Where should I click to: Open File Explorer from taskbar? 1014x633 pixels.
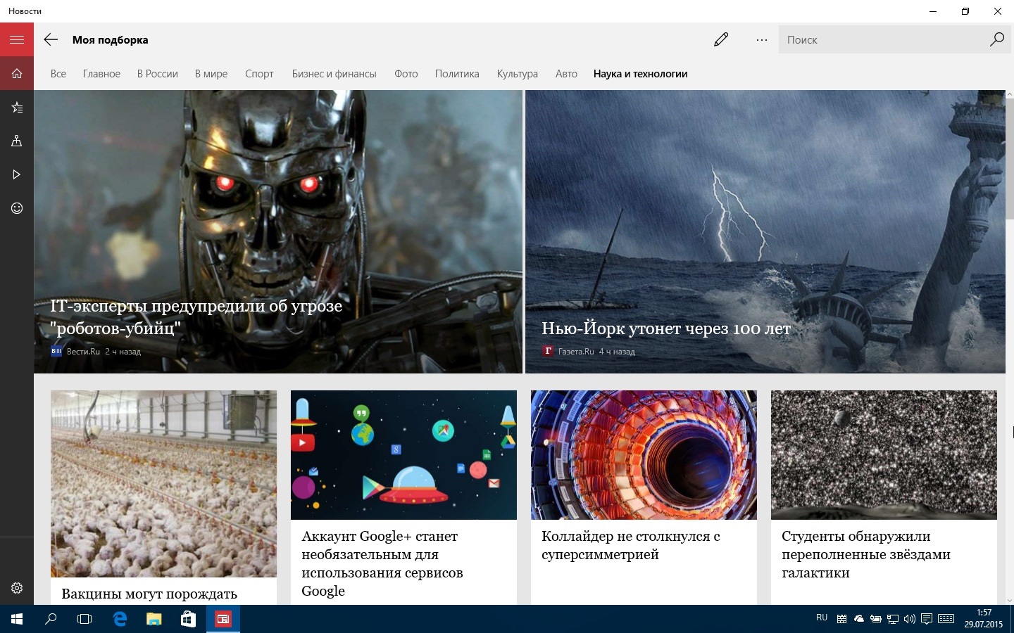(x=154, y=619)
